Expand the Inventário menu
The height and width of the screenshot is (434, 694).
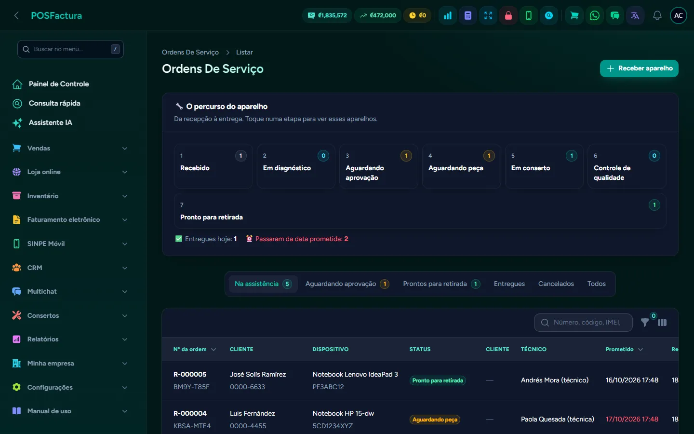click(70, 196)
